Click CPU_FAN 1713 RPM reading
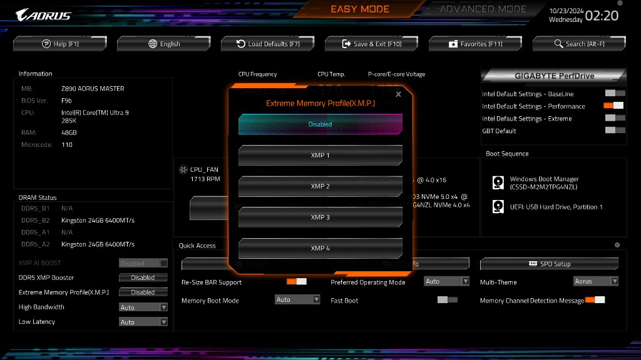This screenshot has width=641, height=360. point(205,179)
